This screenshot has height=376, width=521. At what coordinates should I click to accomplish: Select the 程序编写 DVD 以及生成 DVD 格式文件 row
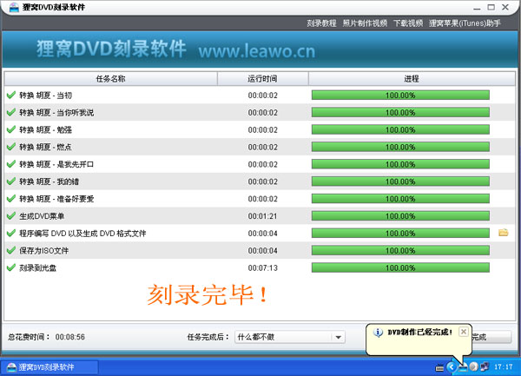[260, 234]
